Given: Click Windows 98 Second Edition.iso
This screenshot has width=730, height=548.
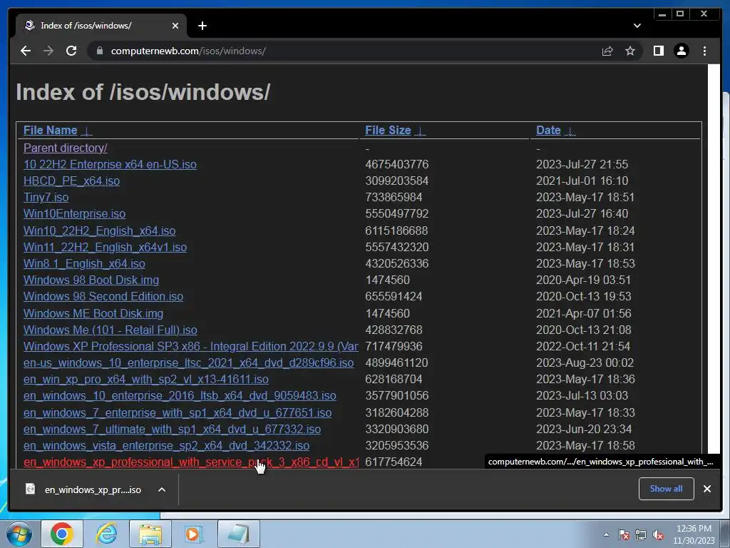Looking at the screenshot, I should pyautogui.click(x=103, y=296).
